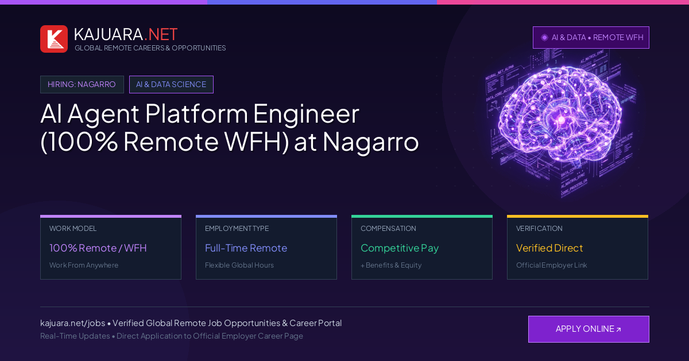This screenshot has width=689, height=361.
Task: Click the 'Flexible Global Hours' text
Action: point(239,265)
